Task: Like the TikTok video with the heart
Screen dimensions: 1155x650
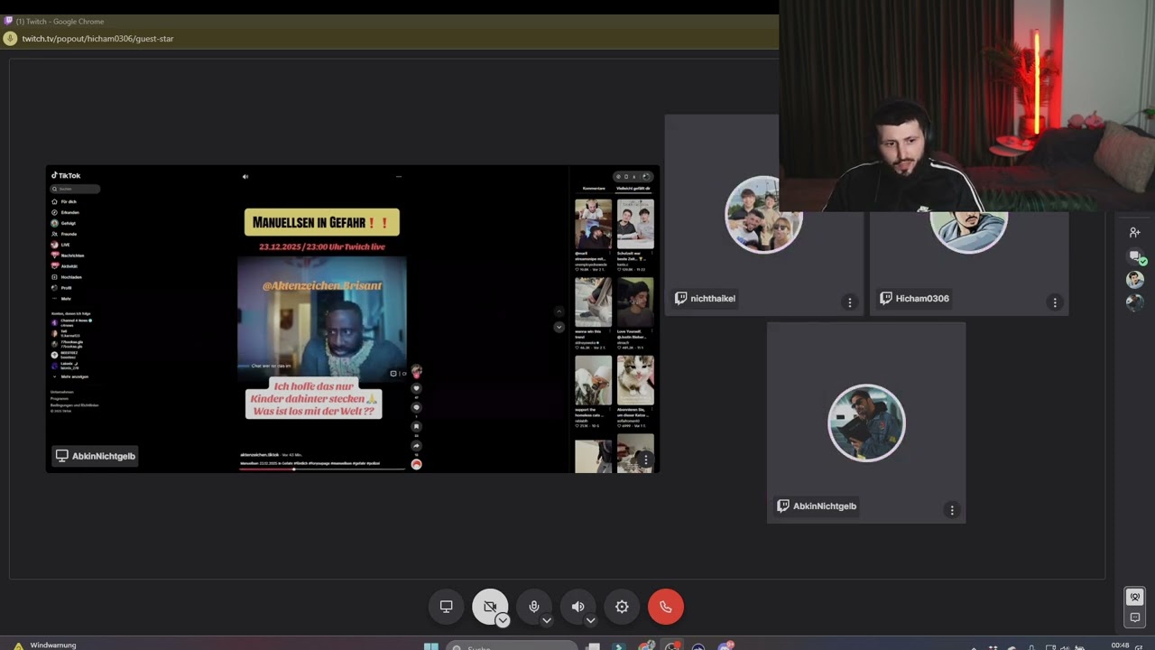Action: pos(416,388)
